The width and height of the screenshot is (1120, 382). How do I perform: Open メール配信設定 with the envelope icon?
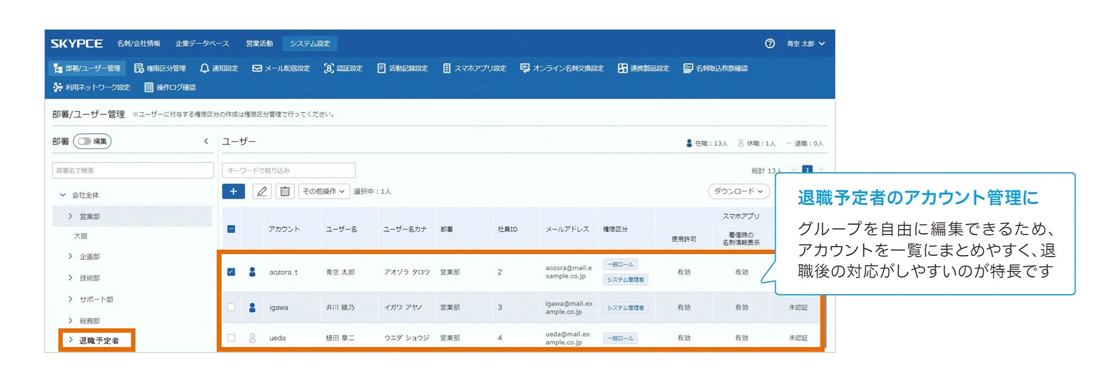coord(281,68)
